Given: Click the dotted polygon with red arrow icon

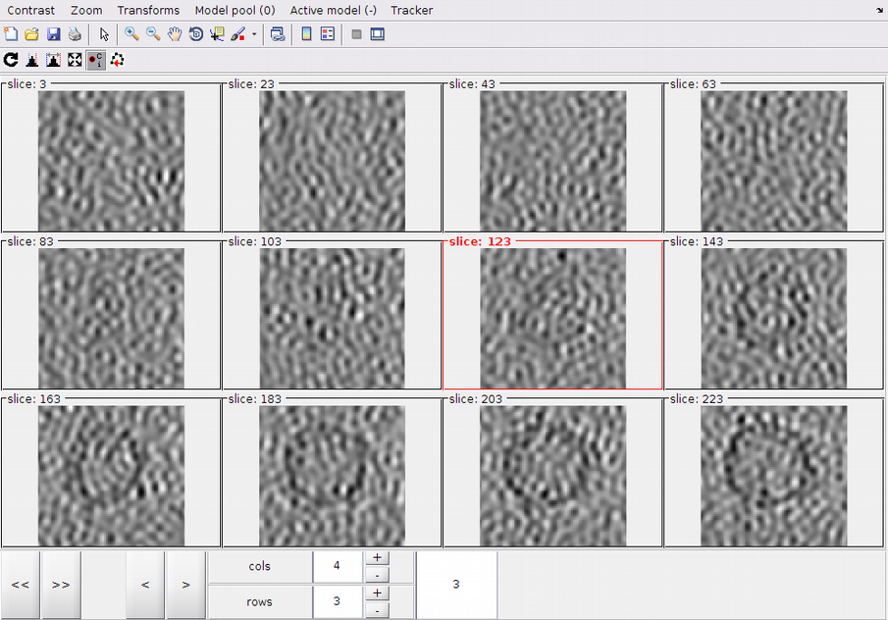Looking at the screenshot, I should (x=117, y=60).
